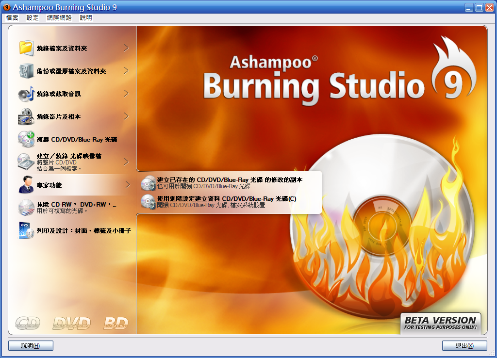Image resolution: width=497 pixels, height=358 pixels.
Task: Open the 說明 menu in the menu bar
Action: pos(86,18)
